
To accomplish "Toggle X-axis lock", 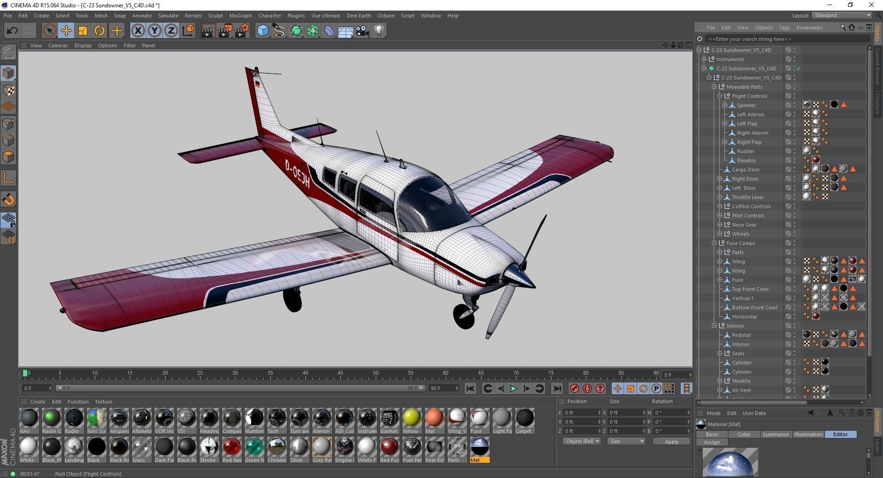I will 138,31.
